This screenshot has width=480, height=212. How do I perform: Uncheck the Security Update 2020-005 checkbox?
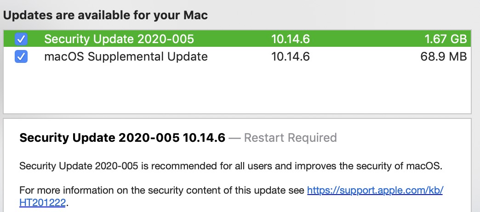coord(21,39)
